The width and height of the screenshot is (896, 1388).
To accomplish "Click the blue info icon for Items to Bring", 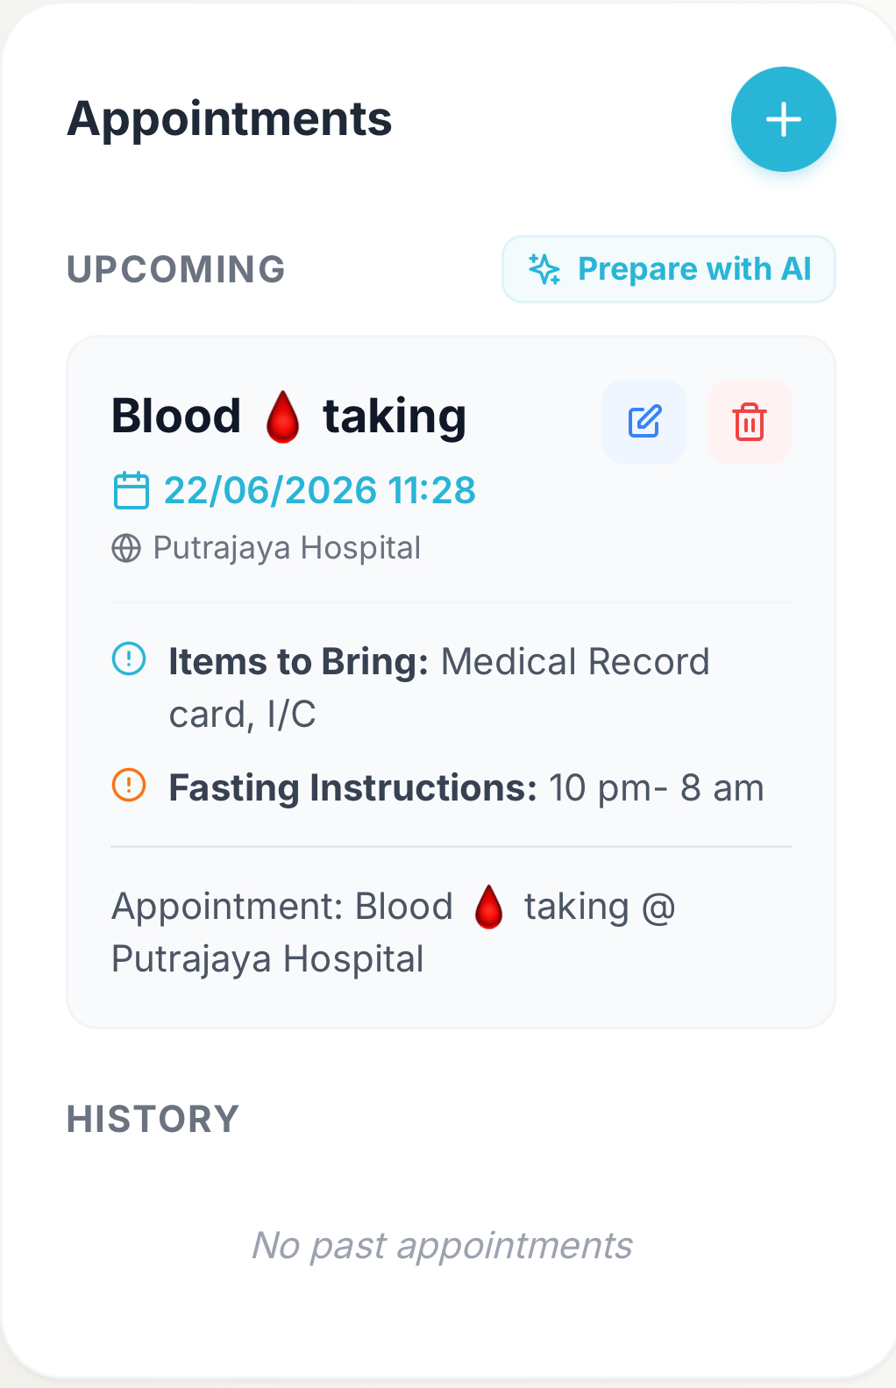I will pos(129,658).
